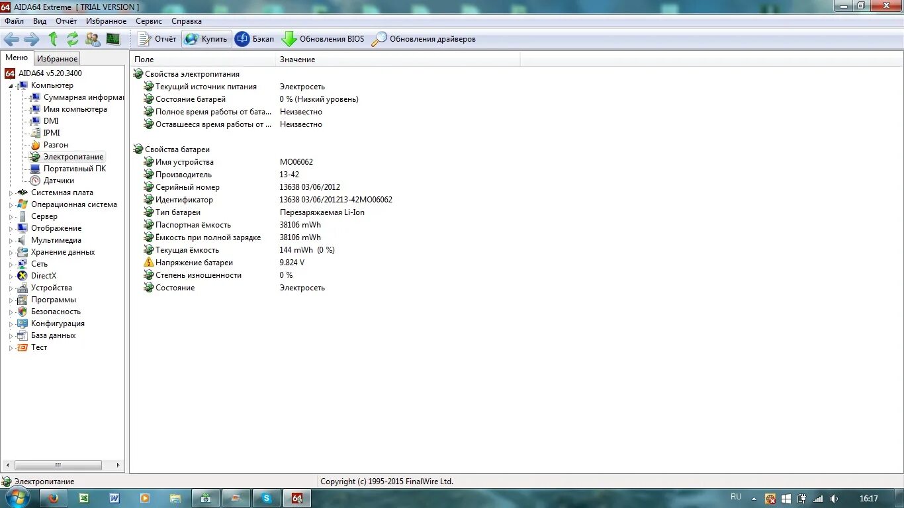This screenshot has height=508, width=904.
Task: Click the RU language indicator
Action: coord(736,497)
